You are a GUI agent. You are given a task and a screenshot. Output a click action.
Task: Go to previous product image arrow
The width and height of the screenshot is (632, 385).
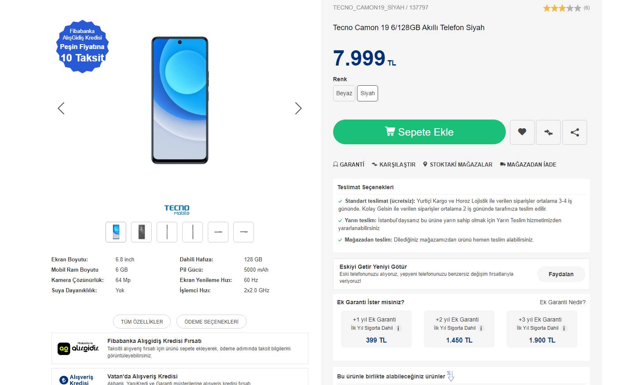point(61,108)
